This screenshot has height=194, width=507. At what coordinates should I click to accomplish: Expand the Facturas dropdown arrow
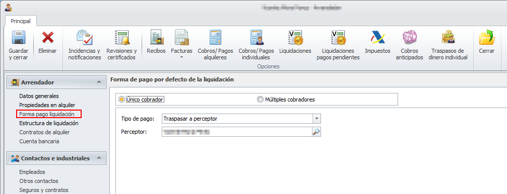pos(181,57)
